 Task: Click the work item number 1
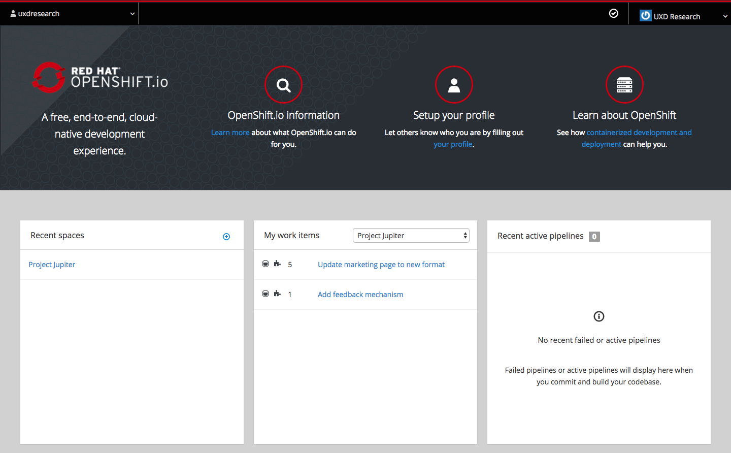pyautogui.click(x=290, y=295)
